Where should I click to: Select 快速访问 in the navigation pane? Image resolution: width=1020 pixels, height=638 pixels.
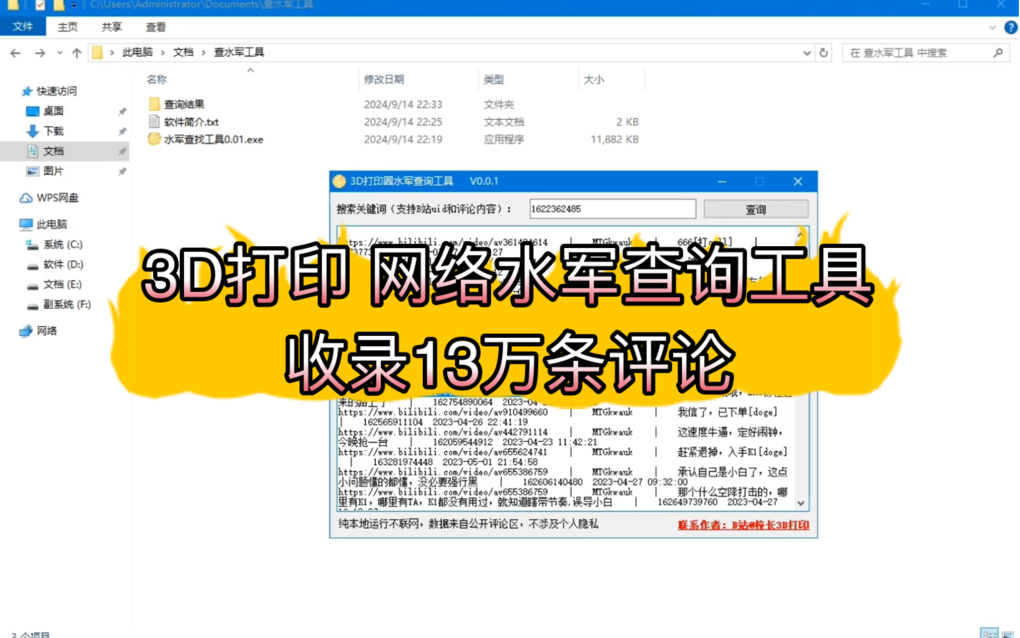pyautogui.click(x=57, y=91)
